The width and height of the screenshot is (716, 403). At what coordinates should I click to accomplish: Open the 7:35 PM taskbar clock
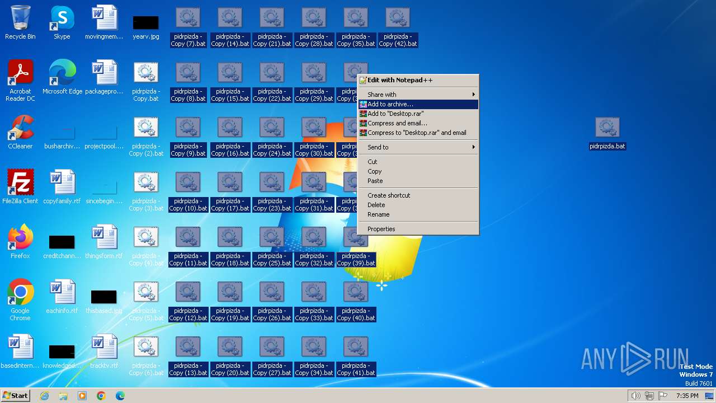click(687, 396)
